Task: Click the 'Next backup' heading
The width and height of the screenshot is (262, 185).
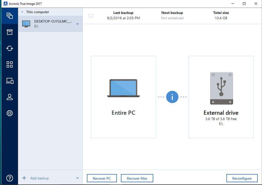Action: point(172,13)
